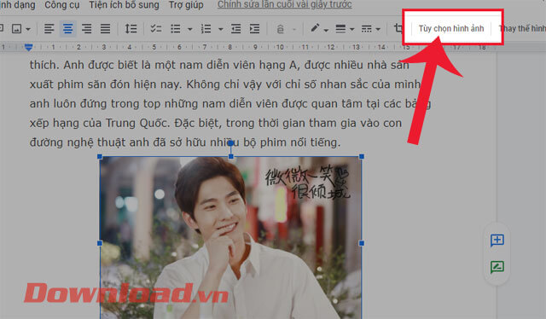Open the Định dạng menu
This screenshot has height=319, width=546.
[x=17, y=5]
